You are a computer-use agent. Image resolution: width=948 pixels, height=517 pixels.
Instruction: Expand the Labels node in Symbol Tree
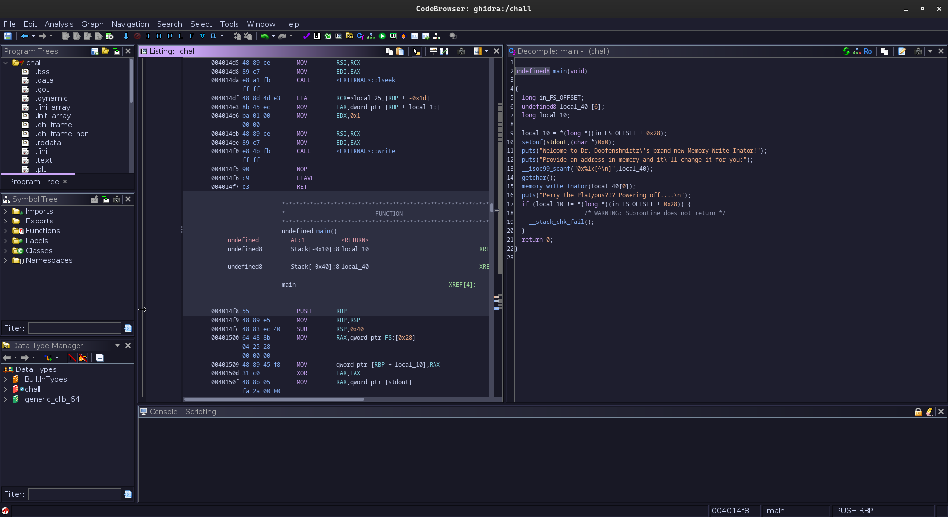click(5, 241)
